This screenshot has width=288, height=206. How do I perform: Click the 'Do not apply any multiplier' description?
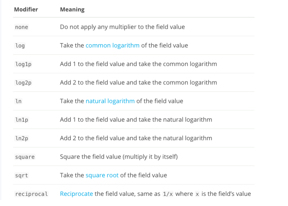(x=122, y=27)
